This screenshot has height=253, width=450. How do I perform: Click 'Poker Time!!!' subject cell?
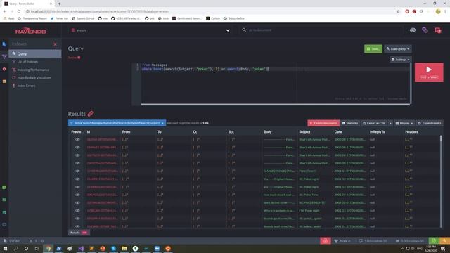(x=308, y=171)
